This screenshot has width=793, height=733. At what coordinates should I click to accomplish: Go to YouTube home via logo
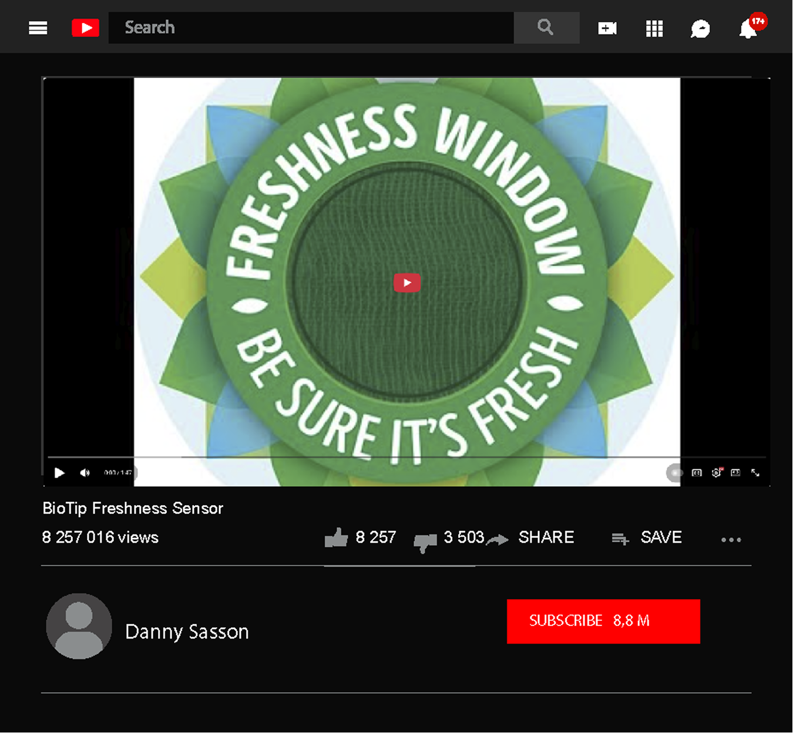click(86, 28)
